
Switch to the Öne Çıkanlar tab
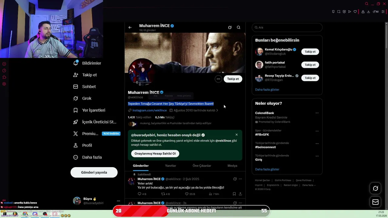click(x=202, y=166)
